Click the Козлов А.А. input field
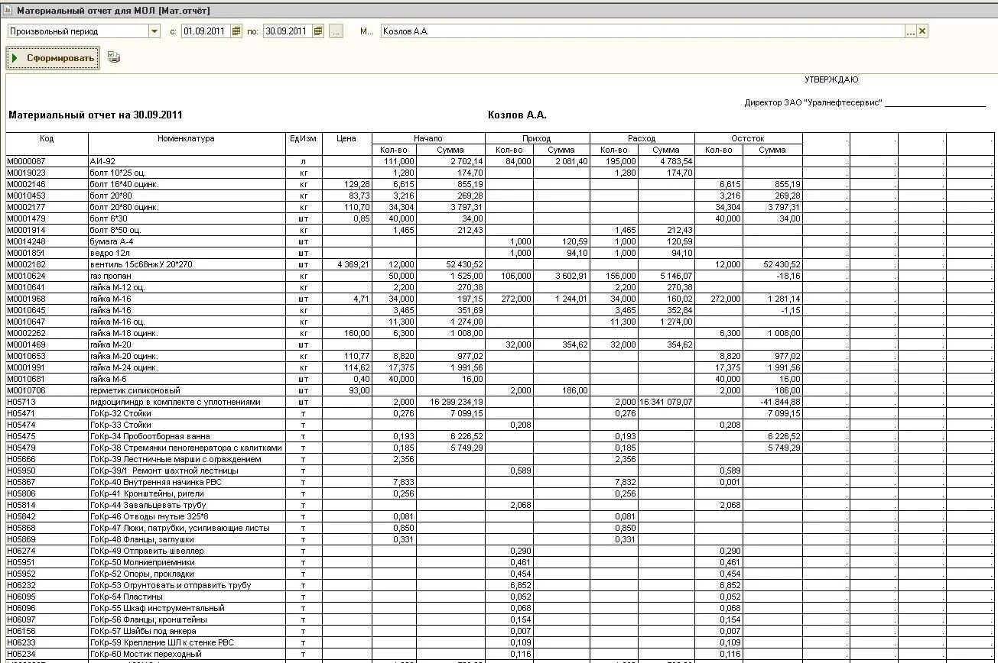 642,31
